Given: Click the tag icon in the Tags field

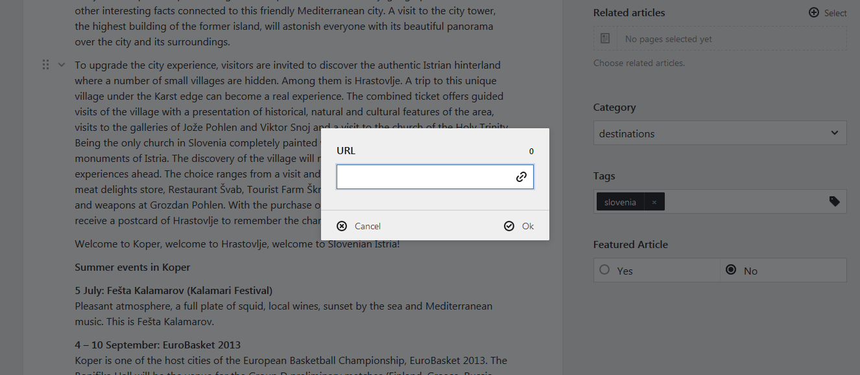Looking at the screenshot, I should (835, 201).
